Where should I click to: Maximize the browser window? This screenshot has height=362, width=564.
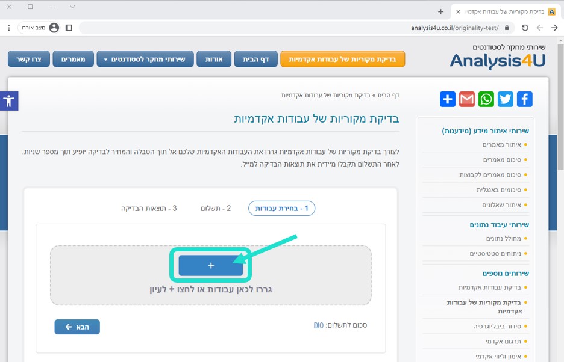coord(30,7)
